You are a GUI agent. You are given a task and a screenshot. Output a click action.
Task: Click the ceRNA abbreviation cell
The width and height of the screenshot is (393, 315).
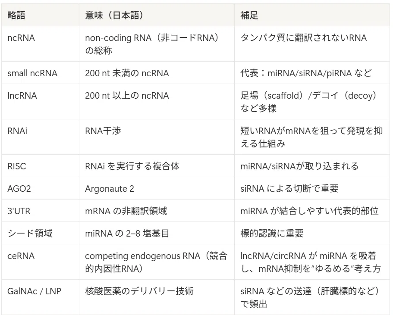[41, 262]
